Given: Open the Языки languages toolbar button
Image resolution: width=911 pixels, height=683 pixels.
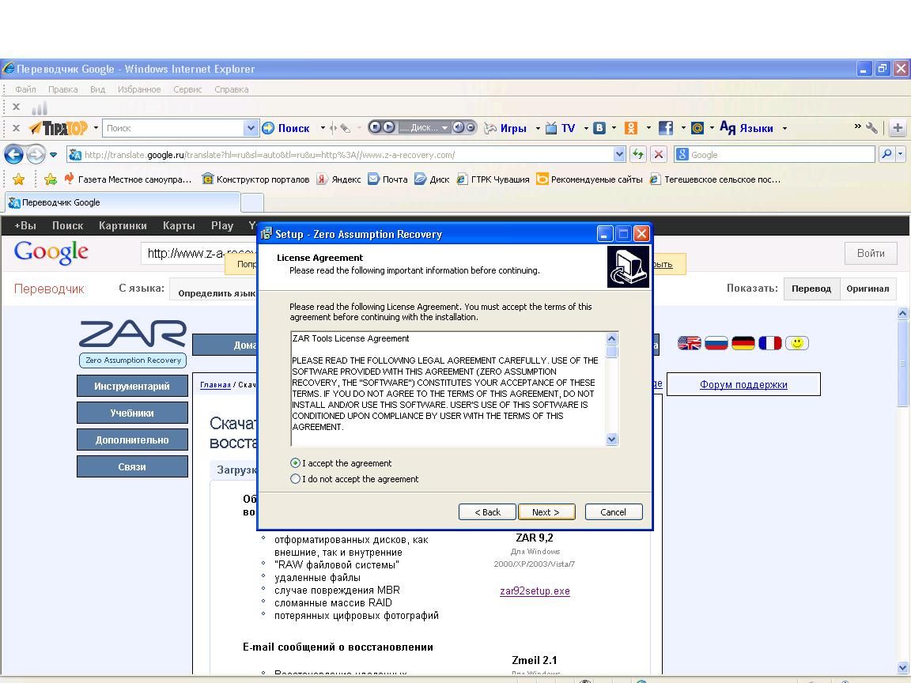Looking at the screenshot, I should point(747,128).
